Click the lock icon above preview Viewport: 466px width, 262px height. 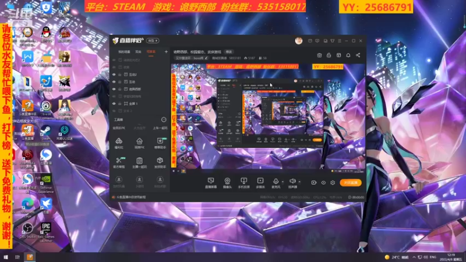click(329, 55)
